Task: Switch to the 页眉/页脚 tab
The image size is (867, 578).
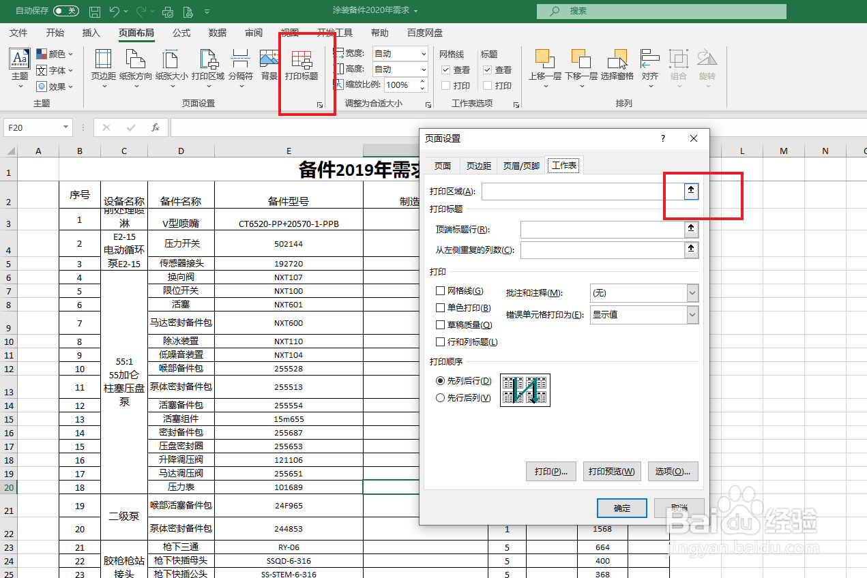Action: coord(520,165)
